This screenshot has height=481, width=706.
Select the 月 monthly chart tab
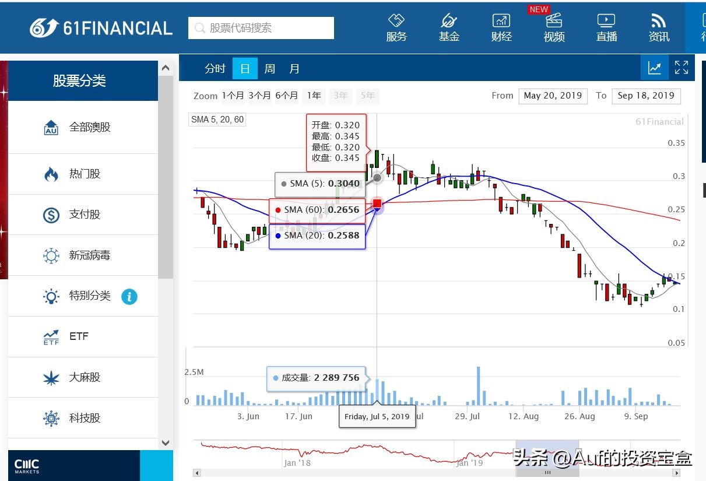coord(294,68)
